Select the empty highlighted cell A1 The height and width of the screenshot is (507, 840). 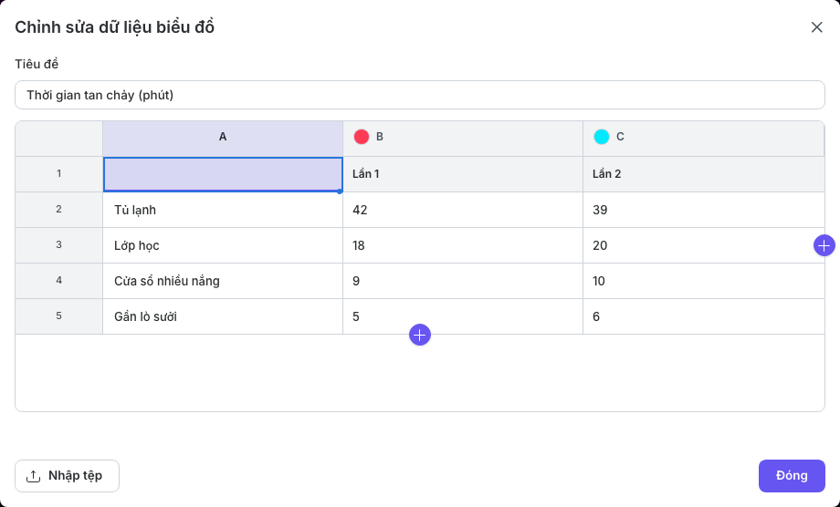(x=223, y=174)
